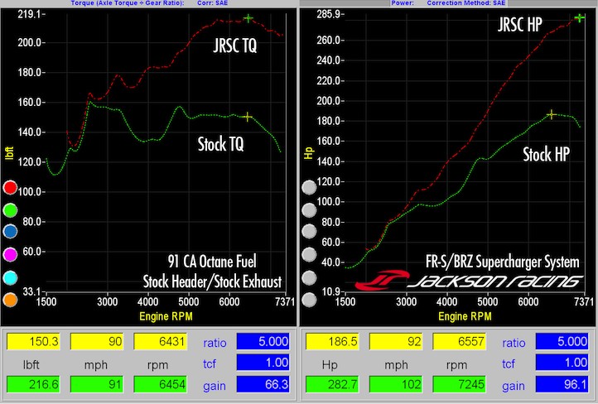598x404 pixels.
Task: Select the magenta run color circle
Action: point(10,254)
